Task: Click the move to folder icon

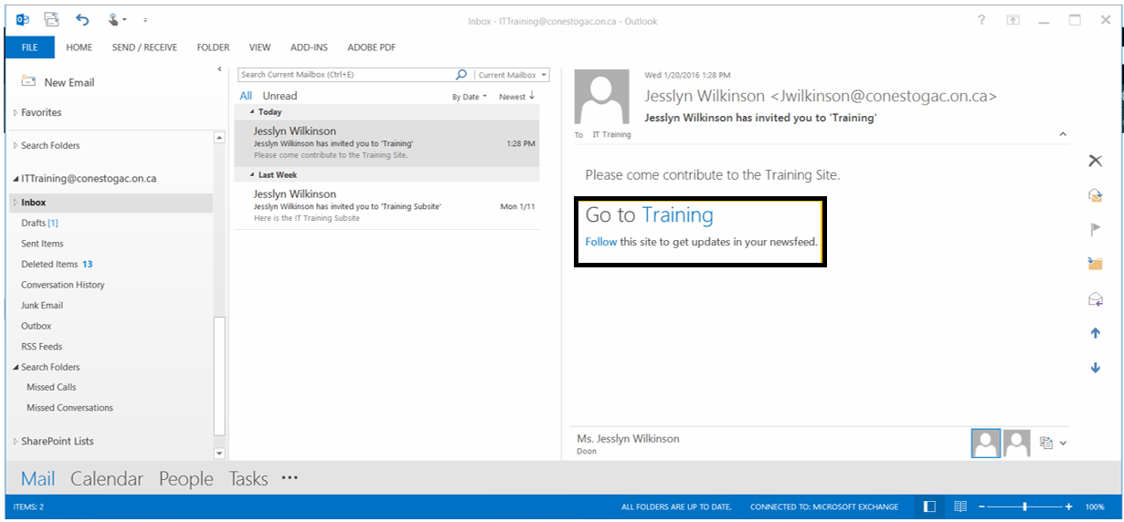Action: click(x=1095, y=264)
